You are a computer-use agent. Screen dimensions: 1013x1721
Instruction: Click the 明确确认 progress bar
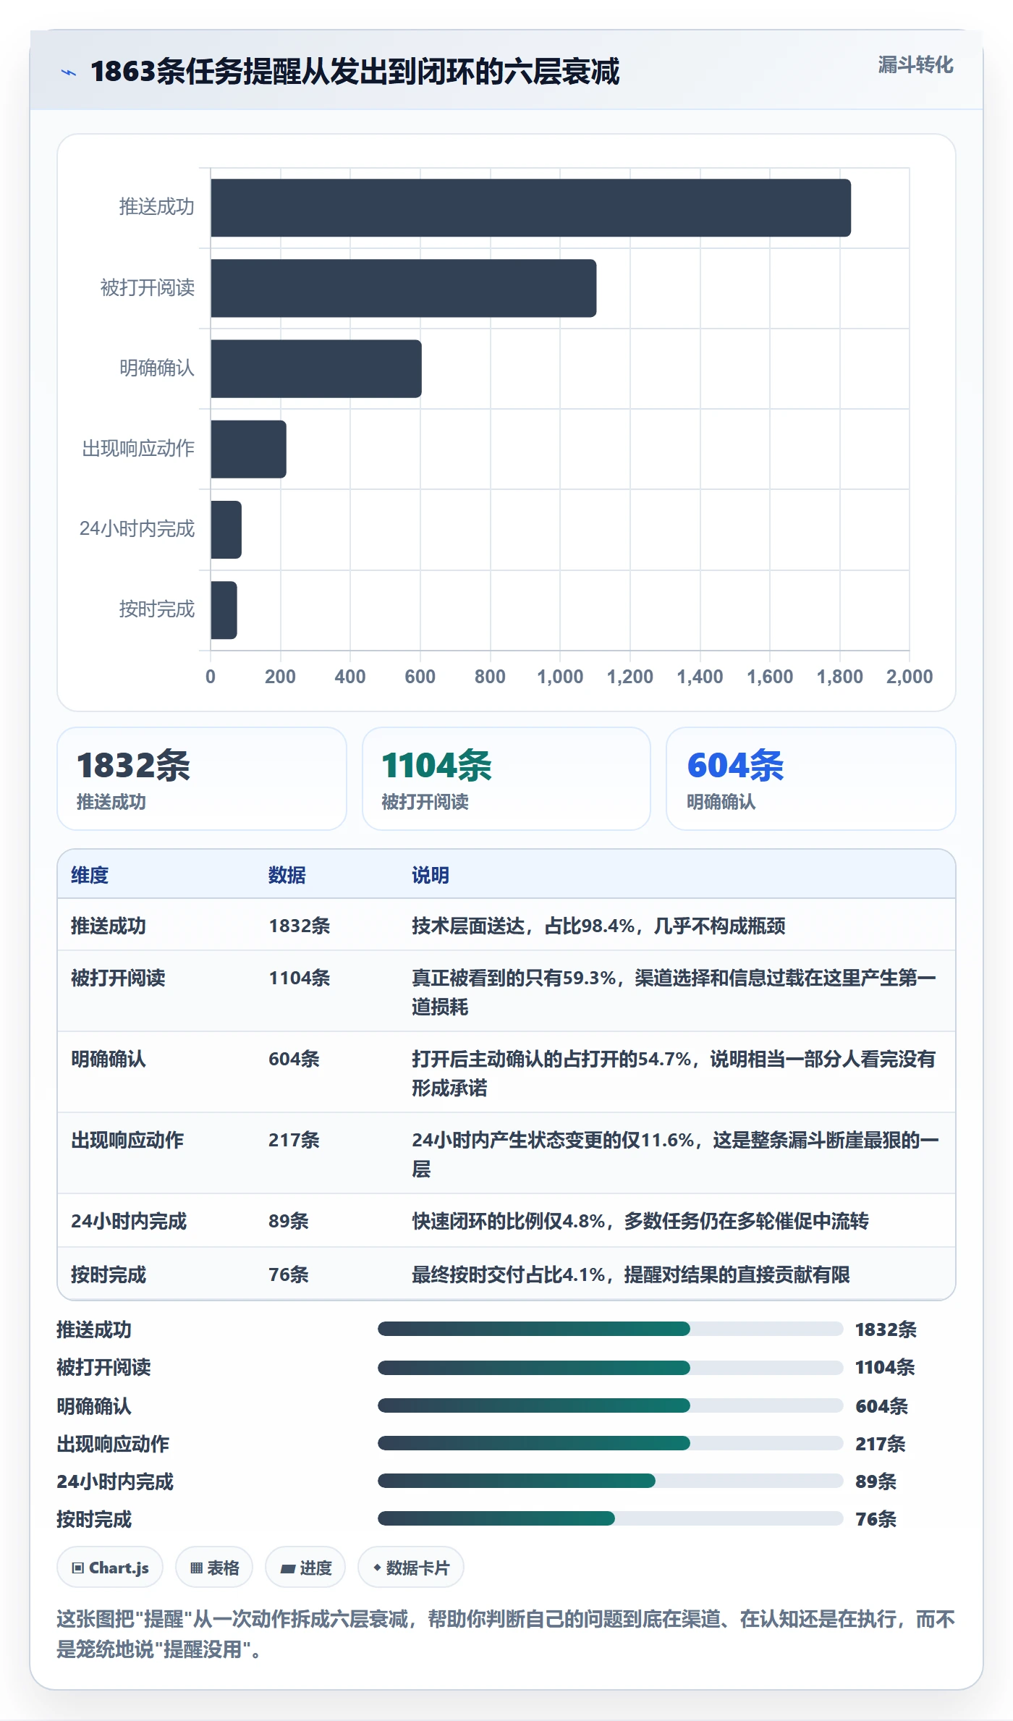(610, 1405)
